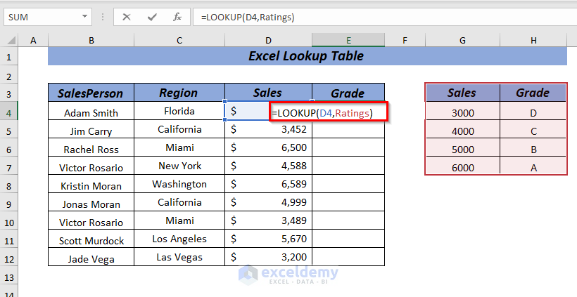The height and width of the screenshot is (297, 577).
Task: Click the ratings table Grade header
Action: (x=533, y=93)
